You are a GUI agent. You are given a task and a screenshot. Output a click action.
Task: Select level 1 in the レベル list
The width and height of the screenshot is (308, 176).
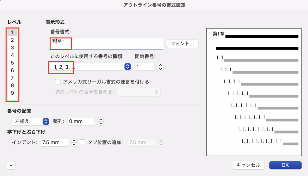(12, 32)
